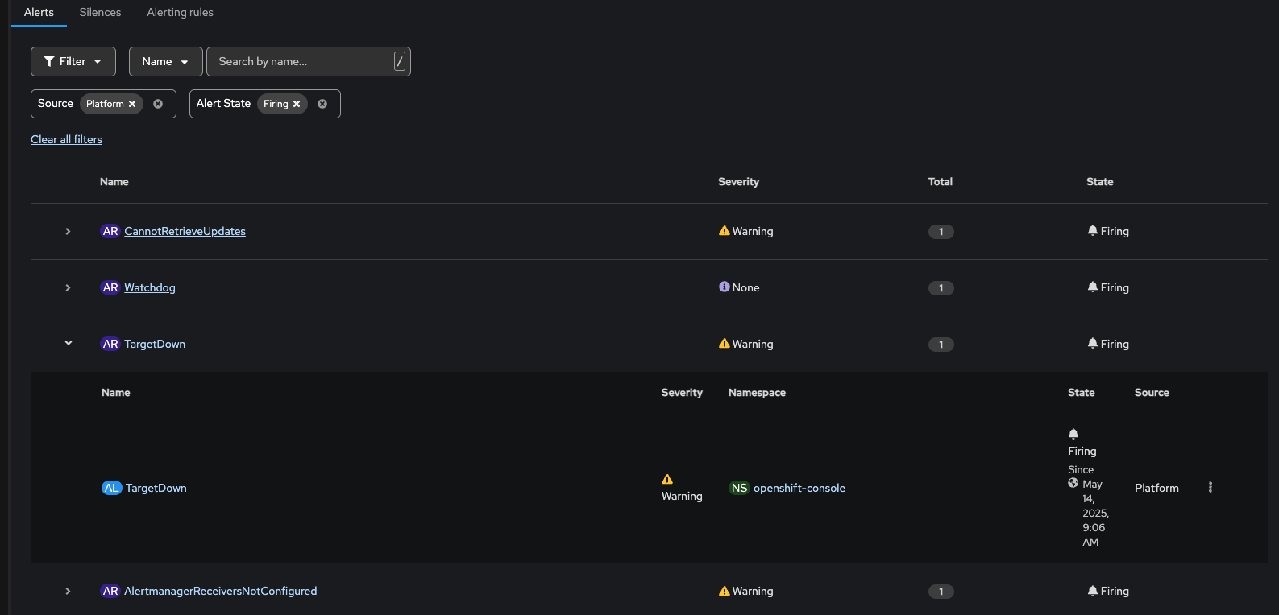Click the AR badge beside AlertmanagerReceiversNotConfigured
Image resolution: width=1279 pixels, height=615 pixels.
point(110,591)
